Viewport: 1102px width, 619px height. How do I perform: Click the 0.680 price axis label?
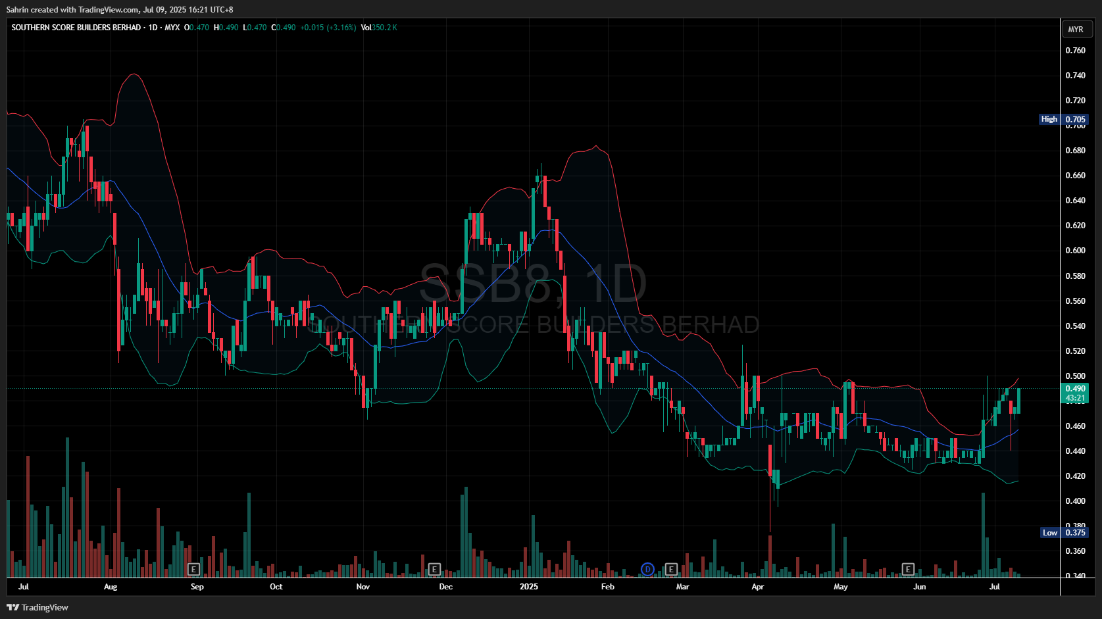coord(1076,151)
